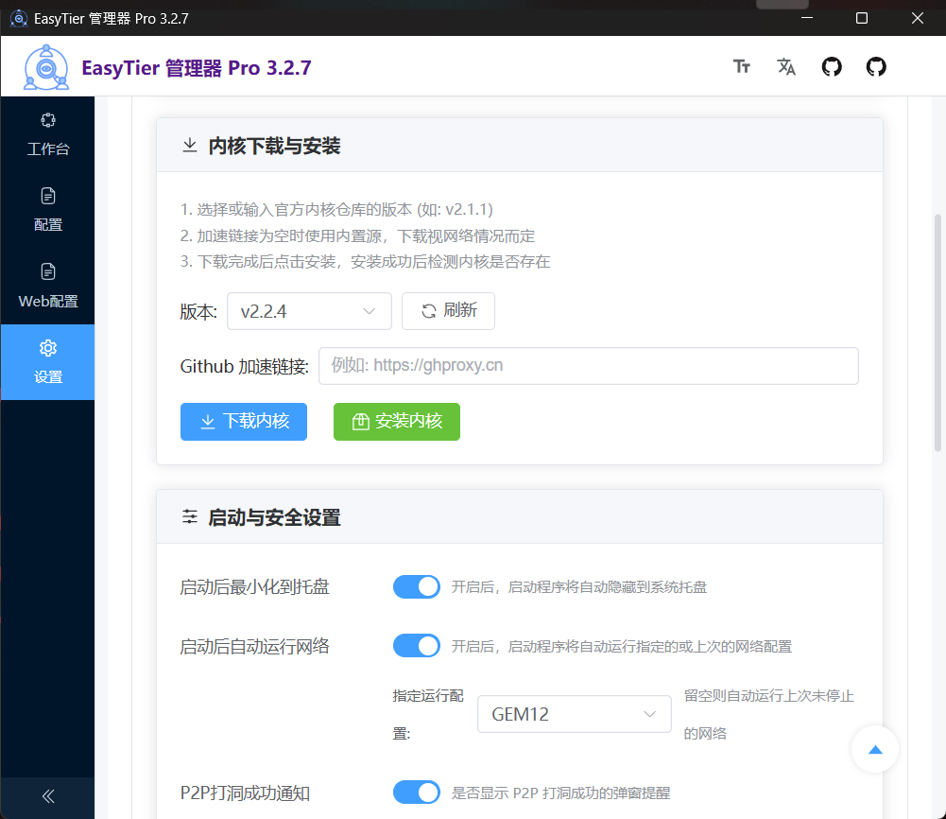Open the GEM12 run config dropdown
This screenshot has height=819, width=946.
tap(574, 714)
